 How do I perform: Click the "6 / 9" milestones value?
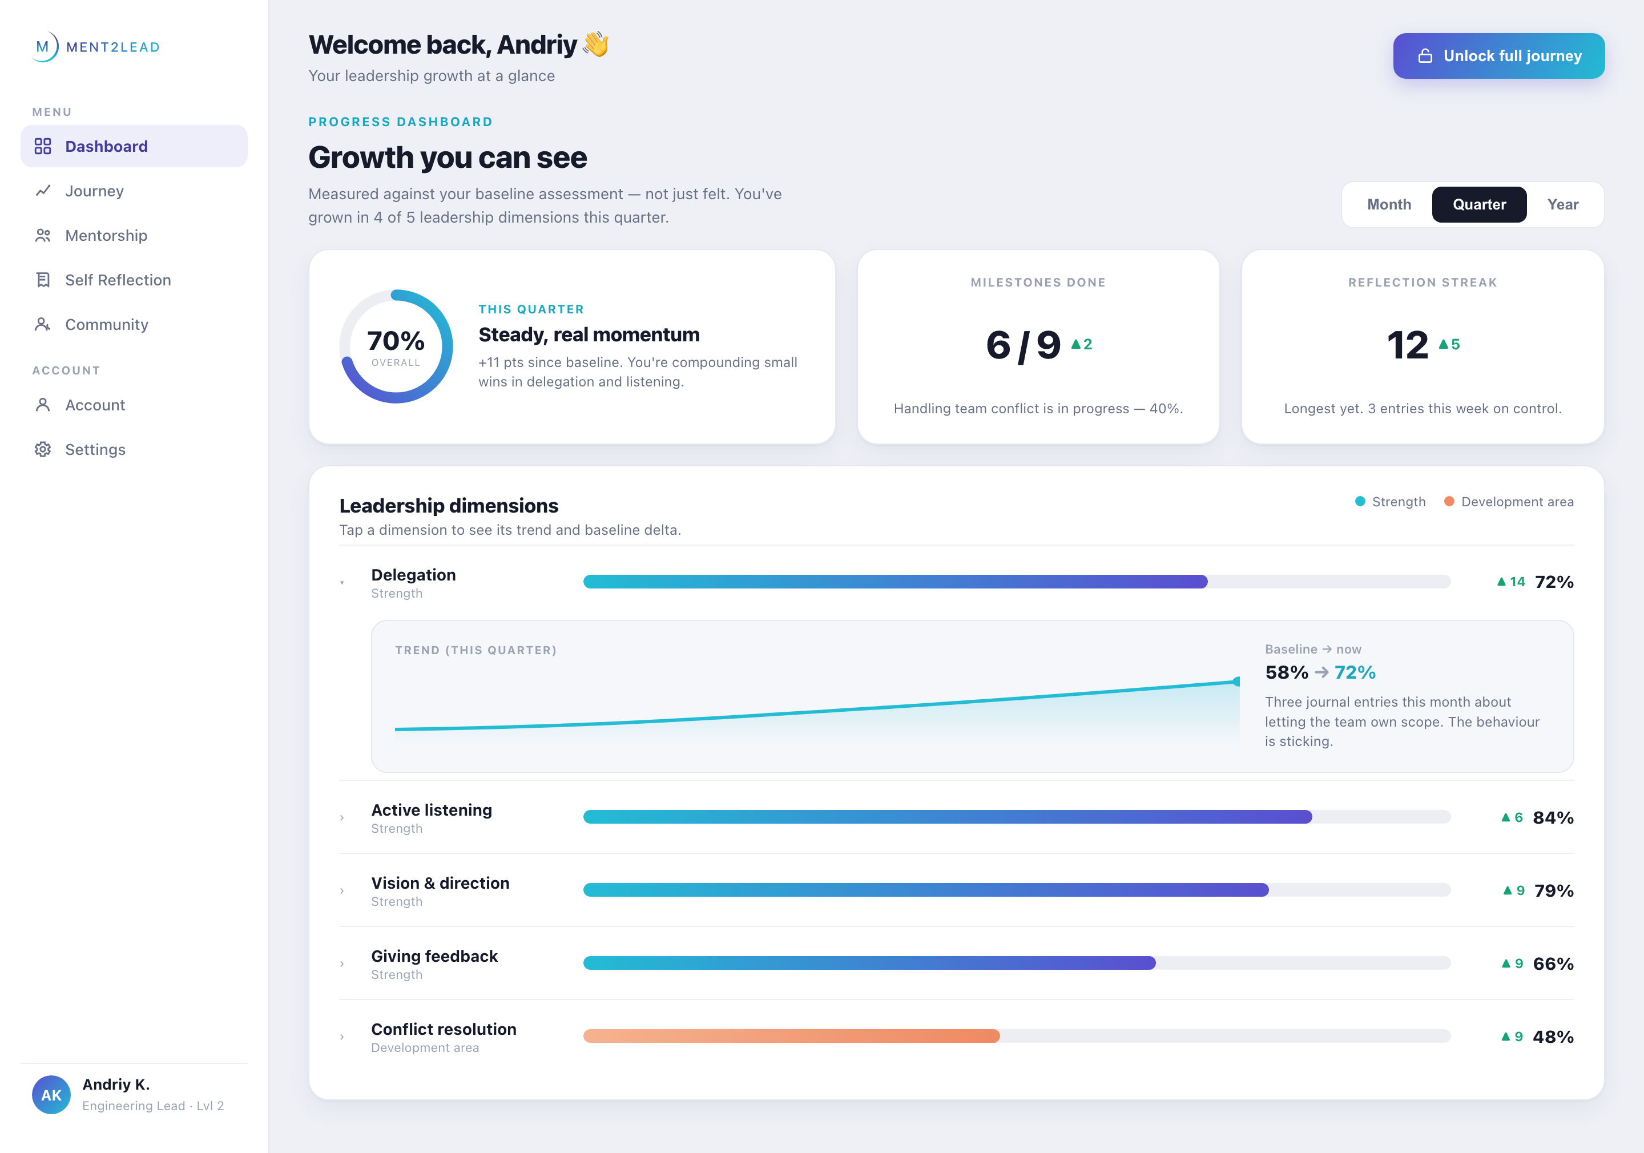point(1023,345)
